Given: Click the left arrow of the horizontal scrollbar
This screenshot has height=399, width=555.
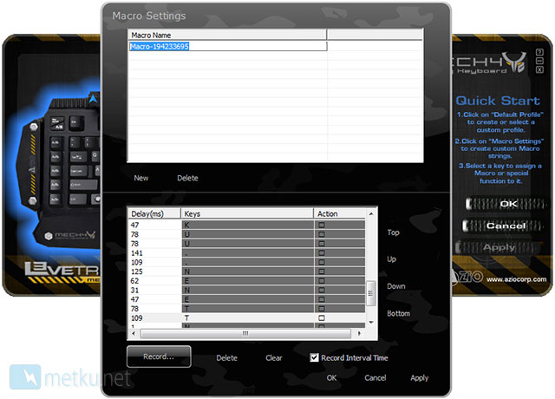Looking at the screenshot, I should [x=134, y=333].
